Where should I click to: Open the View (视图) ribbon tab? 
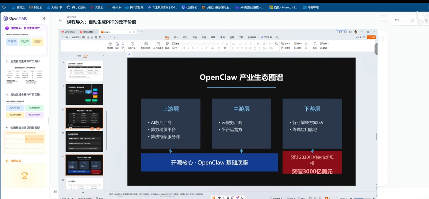(232, 37)
